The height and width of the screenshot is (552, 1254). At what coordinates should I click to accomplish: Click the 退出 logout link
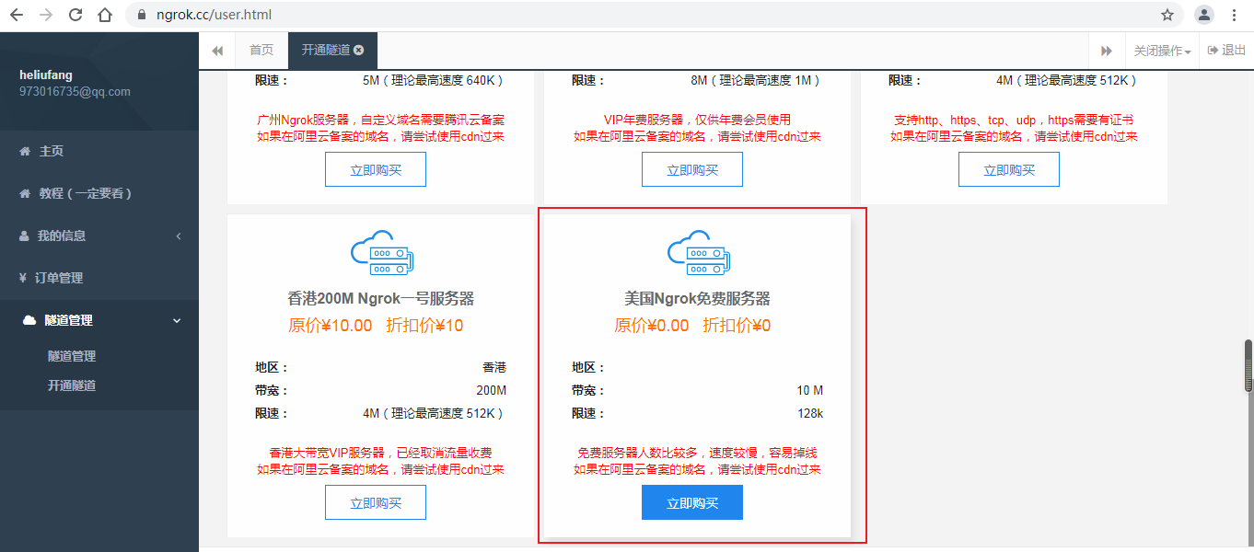1226,51
